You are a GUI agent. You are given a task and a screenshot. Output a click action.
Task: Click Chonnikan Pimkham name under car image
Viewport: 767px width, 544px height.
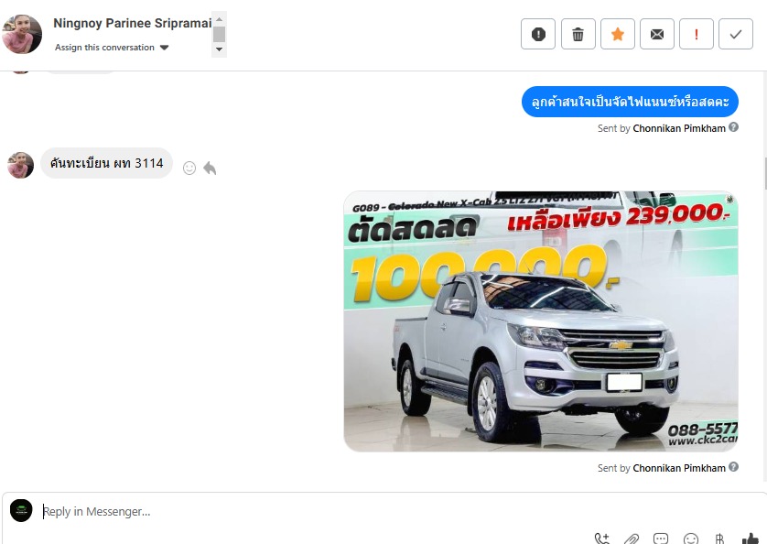click(x=679, y=468)
